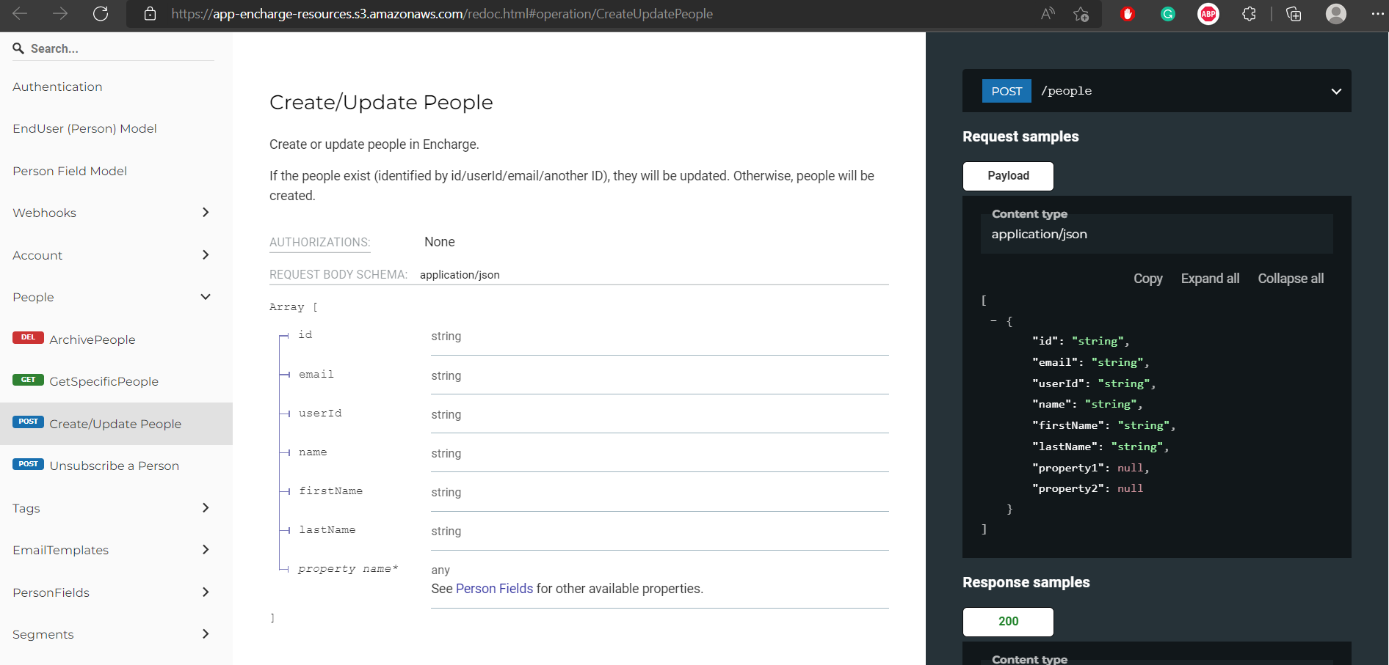
Task: Click the browser refresh icon
Action: click(101, 14)
